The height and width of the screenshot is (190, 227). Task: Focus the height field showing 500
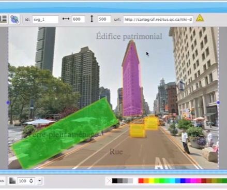104,19
